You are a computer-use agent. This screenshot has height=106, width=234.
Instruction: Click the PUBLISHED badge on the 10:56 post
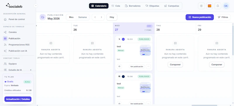[x=144, y=76]
